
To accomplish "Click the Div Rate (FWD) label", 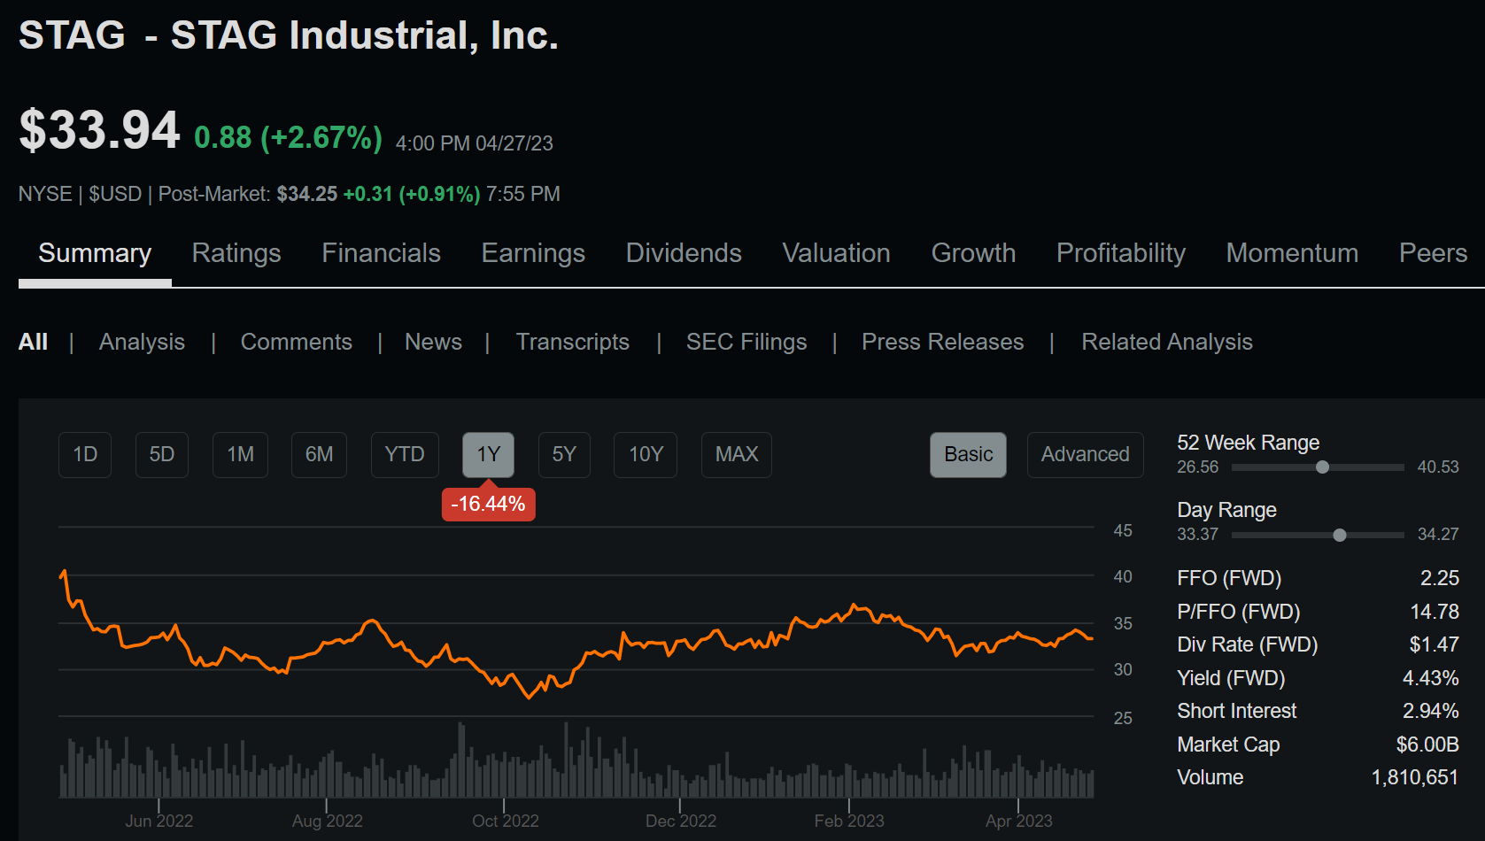I will coord(1247,644).
